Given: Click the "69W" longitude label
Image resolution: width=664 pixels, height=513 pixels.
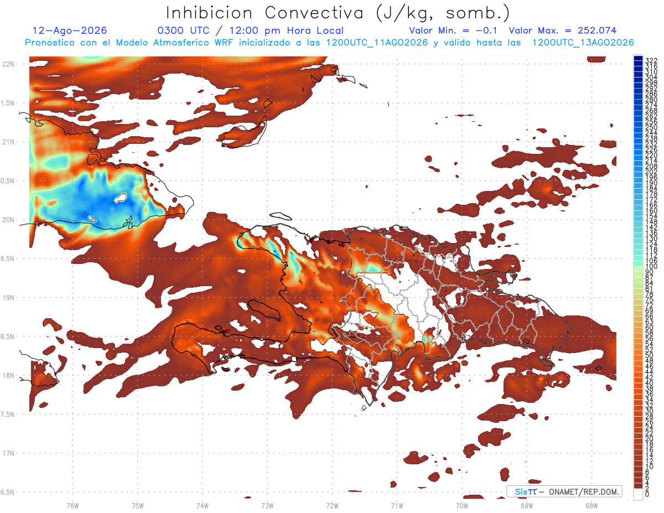Looking at the screenshot, I should tap(527, 505).
